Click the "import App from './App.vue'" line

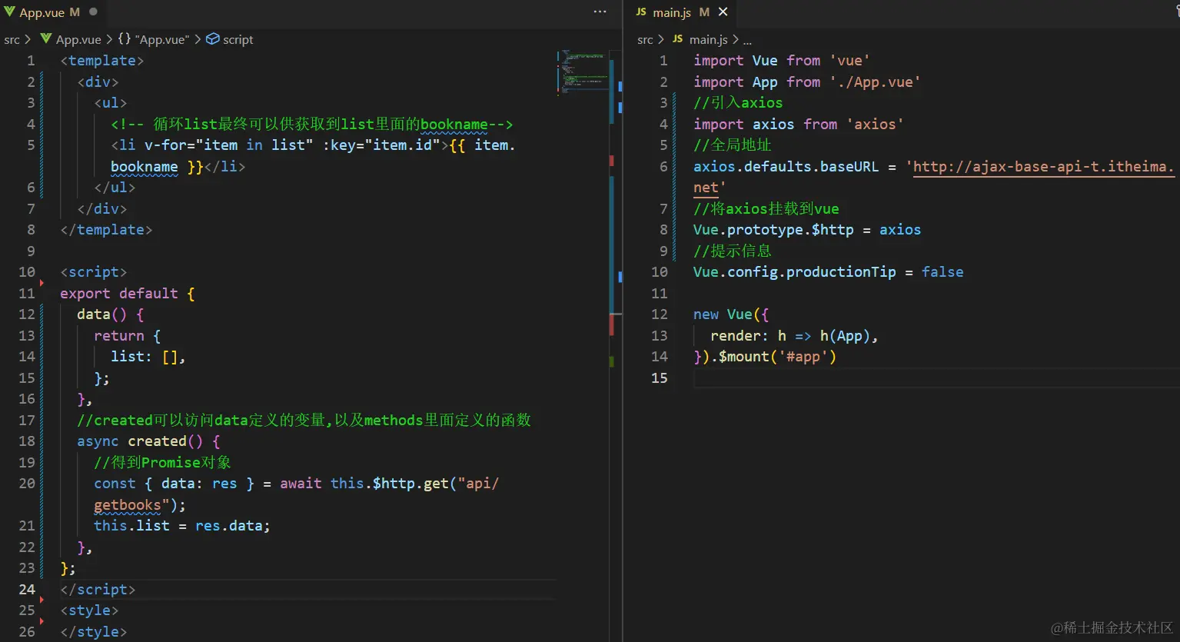coord(807,81)
